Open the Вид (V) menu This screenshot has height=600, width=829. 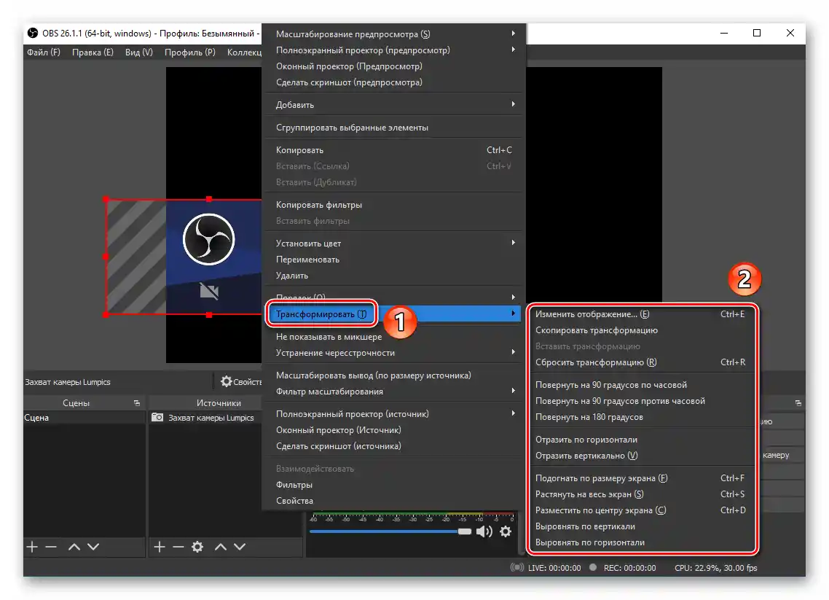click(139, 52)
